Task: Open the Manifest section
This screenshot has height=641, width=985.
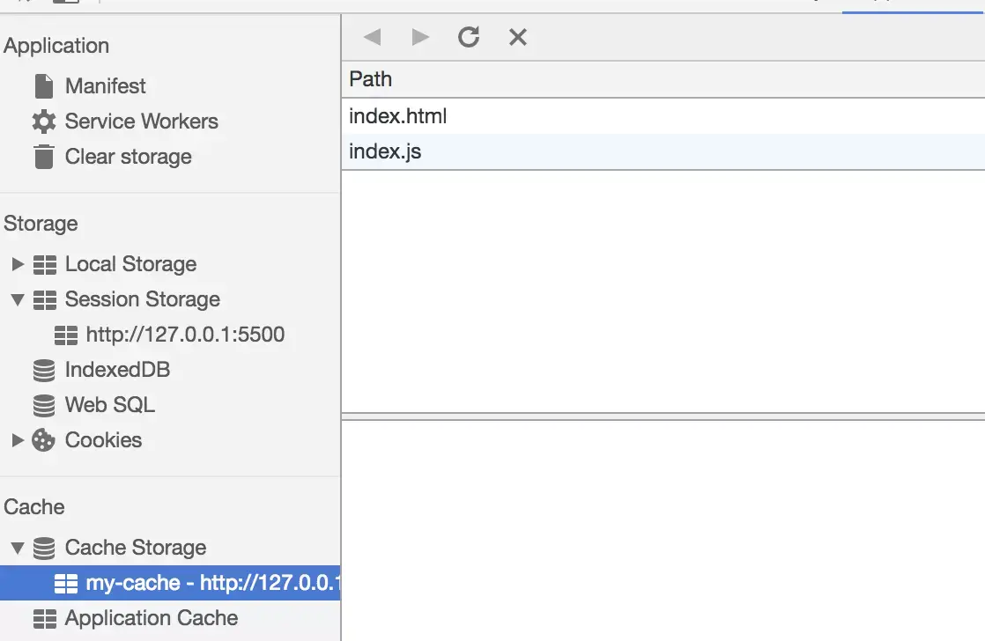Action: 106,86
